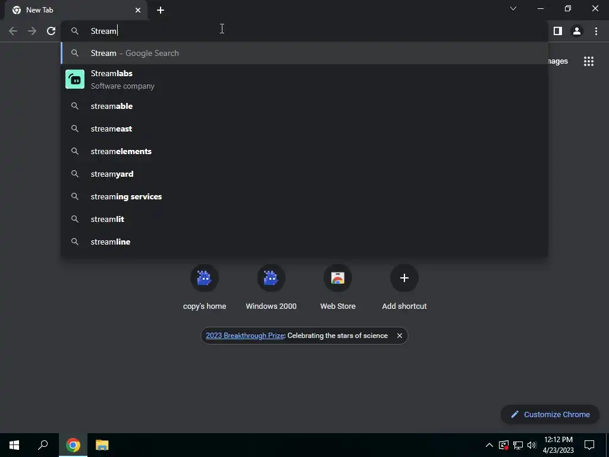Close the New Tab tab
The width and height of the screenshot is (609, 457).
tap(138, 10)
